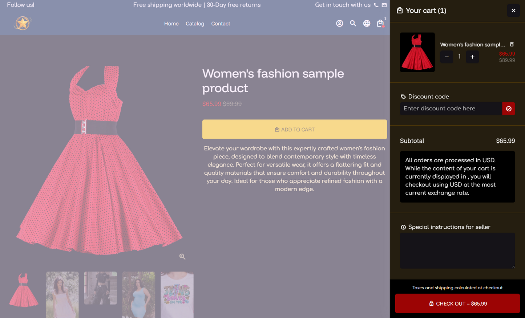
Task: Zoom product image with magnifier icon
Action: (182, 257)
